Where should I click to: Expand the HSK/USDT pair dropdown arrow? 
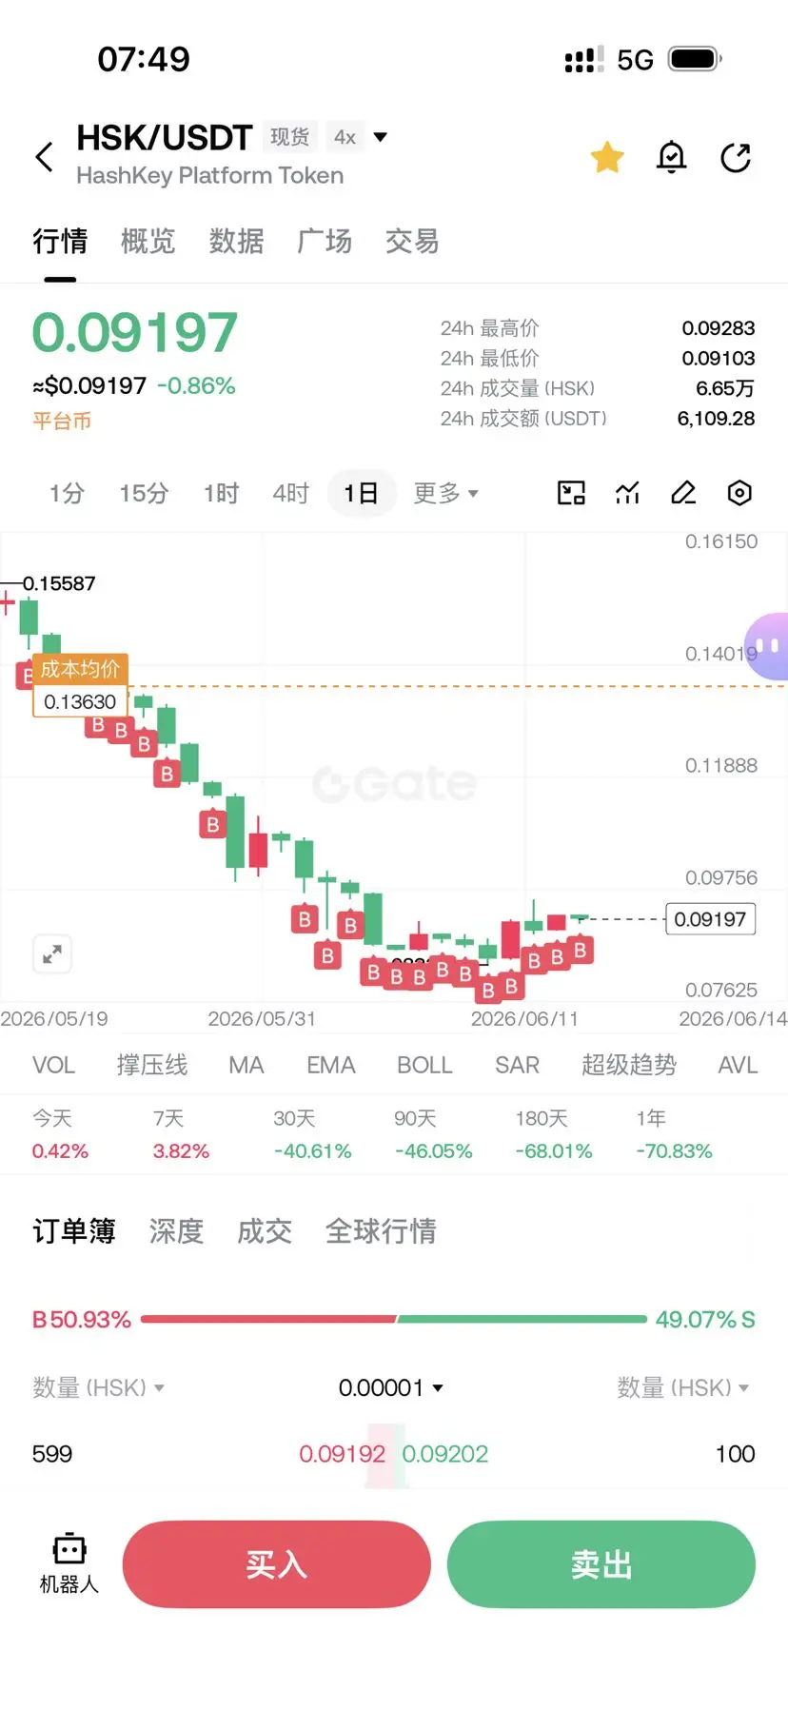[x=381, y=137]
